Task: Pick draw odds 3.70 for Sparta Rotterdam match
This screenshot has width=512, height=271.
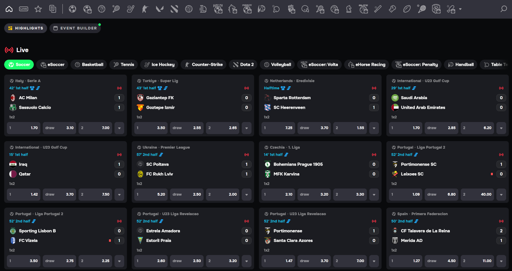Action: pyautogui.click(x=314, y=128)
